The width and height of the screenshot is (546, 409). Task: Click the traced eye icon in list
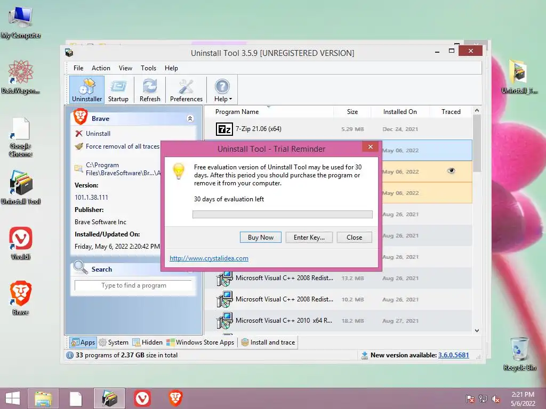(x=451, y=170)
